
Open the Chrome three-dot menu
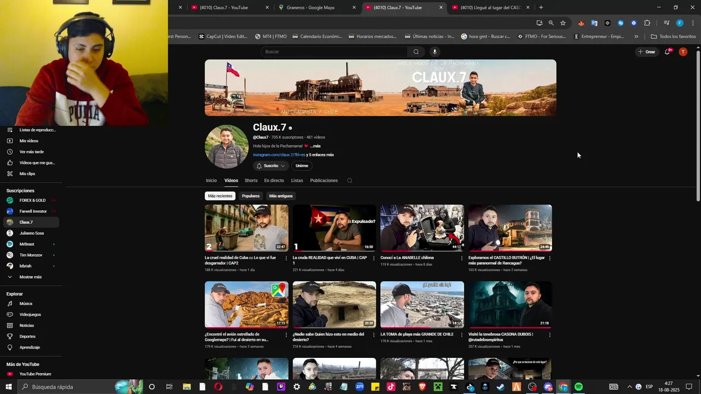point(693,23)
